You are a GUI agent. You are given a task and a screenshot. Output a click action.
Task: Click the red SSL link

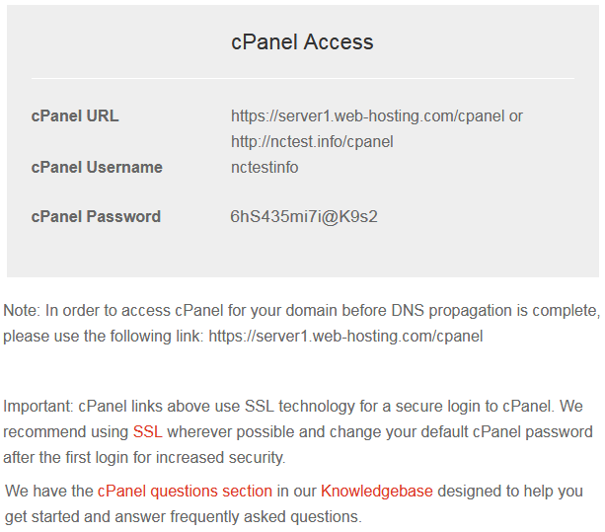147,432
